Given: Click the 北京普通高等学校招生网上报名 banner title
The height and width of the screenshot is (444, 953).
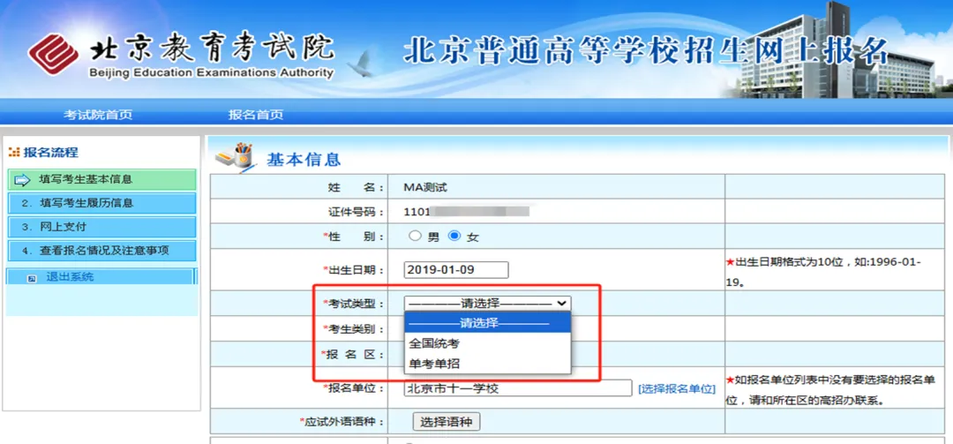Looking at the screenshot, I should [x=646, y=52].
